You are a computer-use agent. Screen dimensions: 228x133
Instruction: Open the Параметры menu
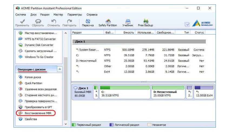click(x=74, y=15)
